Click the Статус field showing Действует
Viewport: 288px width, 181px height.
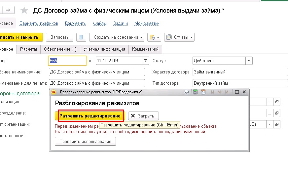point(219,61)
